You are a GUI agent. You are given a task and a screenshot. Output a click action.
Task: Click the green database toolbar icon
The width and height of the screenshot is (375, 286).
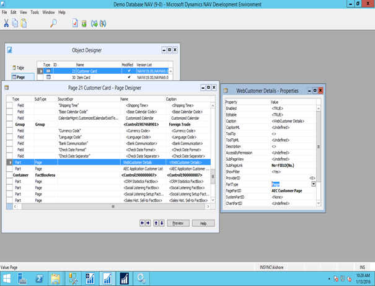[x=84, y=24]
